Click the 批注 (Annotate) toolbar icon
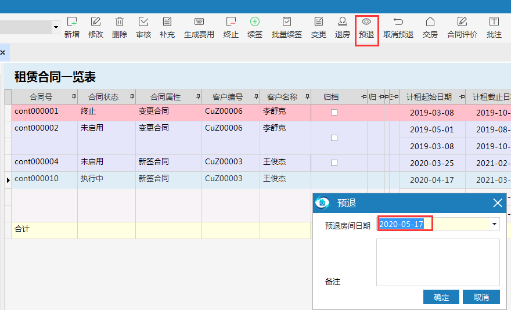 tap(494, 22)
